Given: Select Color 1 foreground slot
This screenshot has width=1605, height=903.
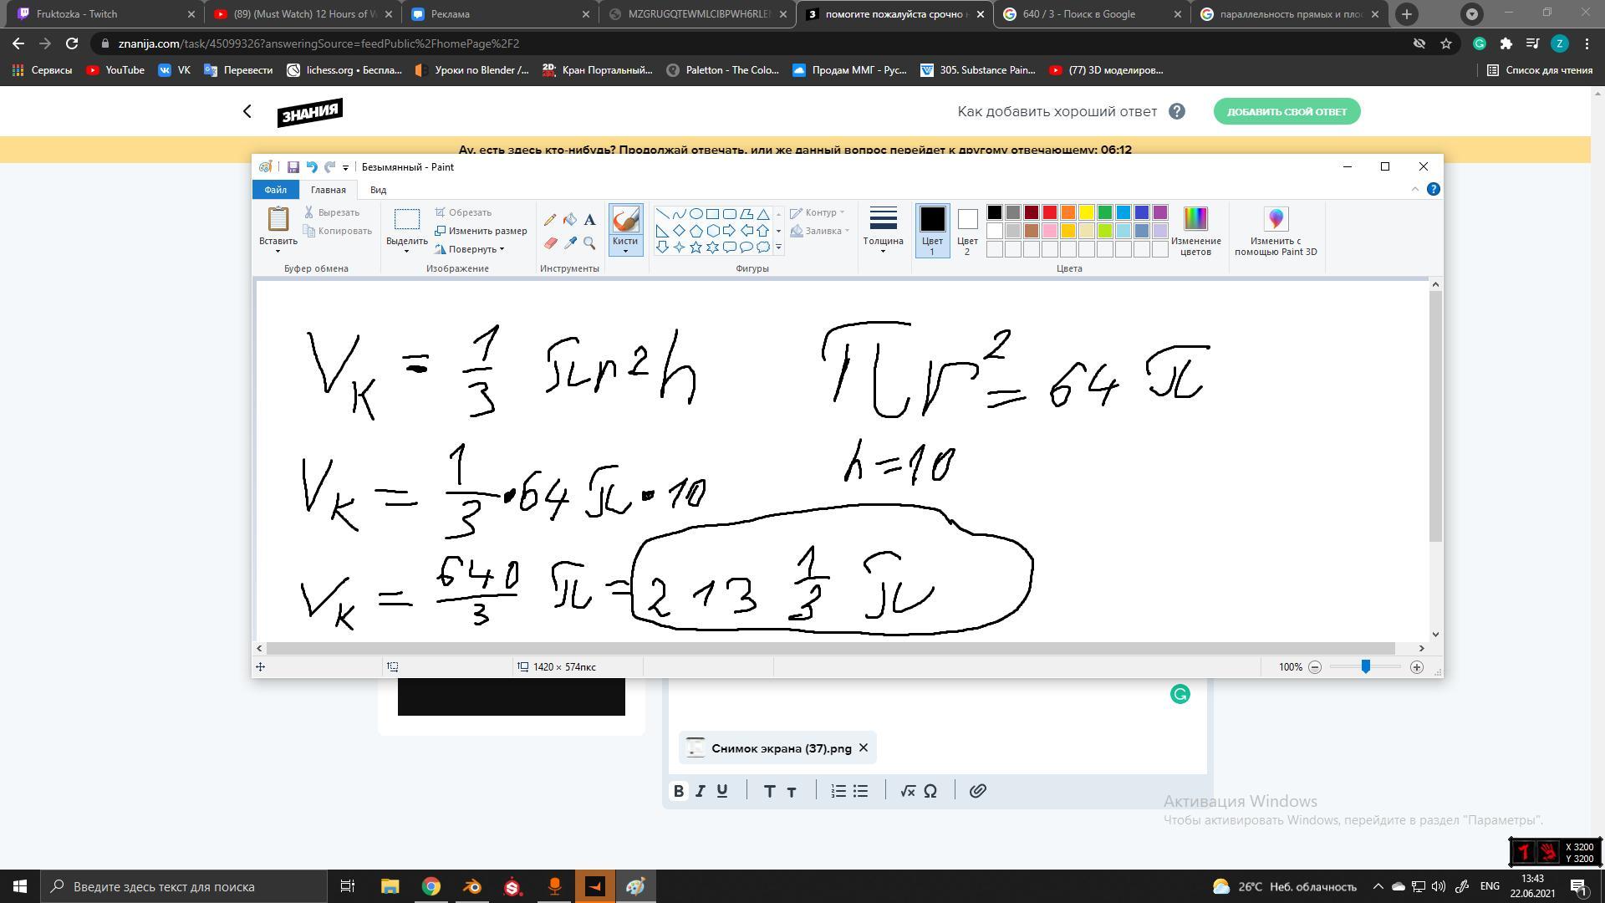Looking at the screenshot, I should point(932,231).
